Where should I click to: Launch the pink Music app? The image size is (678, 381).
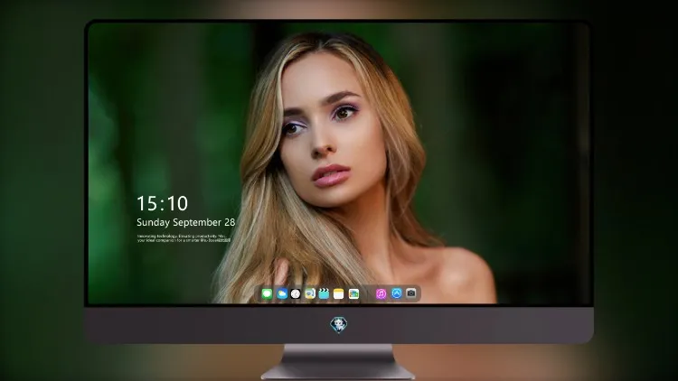click(x=381, y=293)
